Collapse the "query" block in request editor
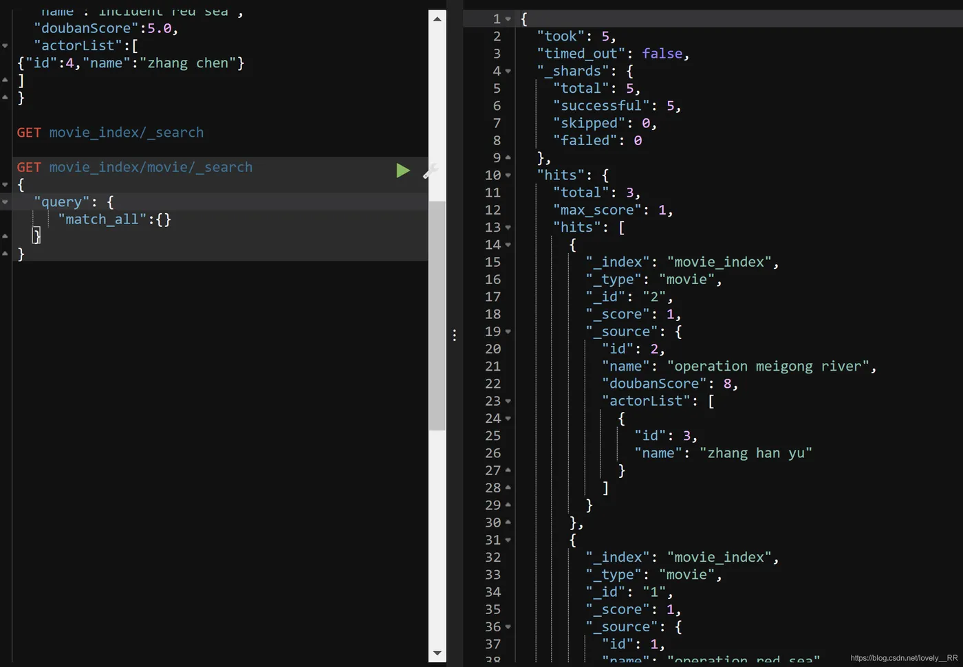 (x=5, y=202)
